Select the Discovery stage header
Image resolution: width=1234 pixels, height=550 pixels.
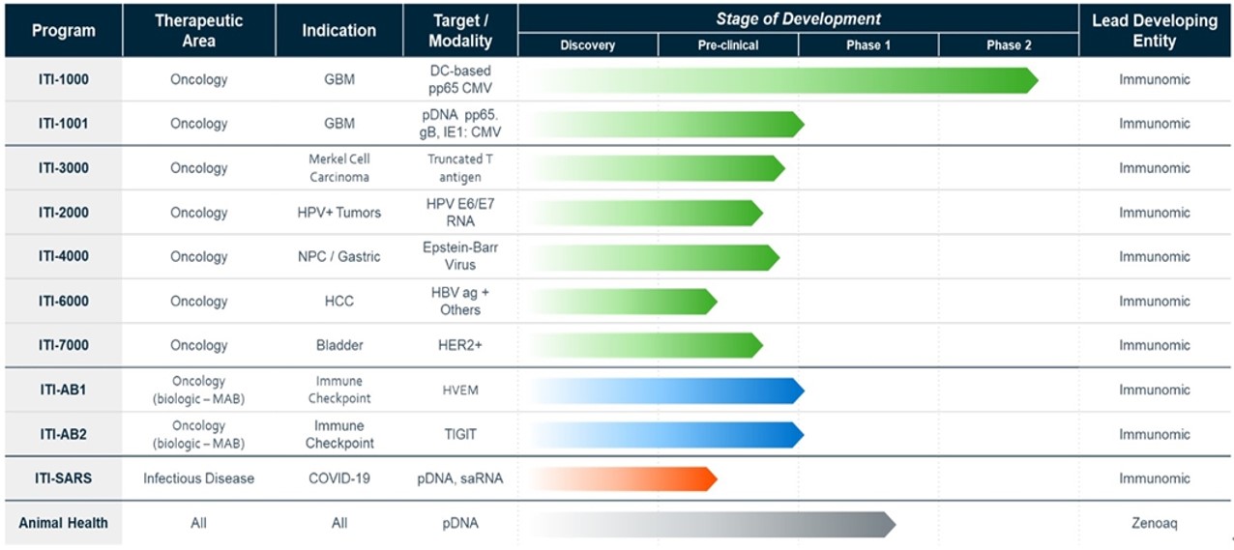point(588,45)
